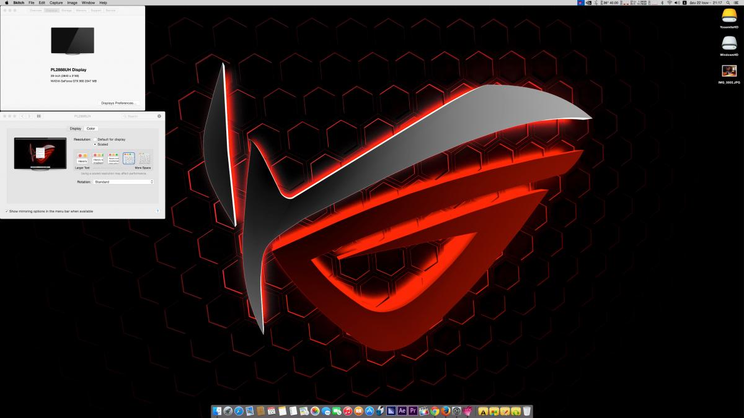The height and width of the screenshot is (418, 744).
Task: Select the Color tab in display settings
Action: coord(91,128)
